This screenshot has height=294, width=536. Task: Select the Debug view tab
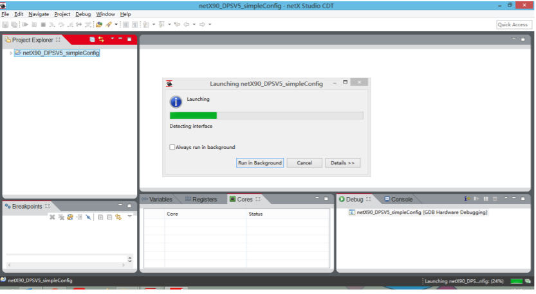(355, 200)
